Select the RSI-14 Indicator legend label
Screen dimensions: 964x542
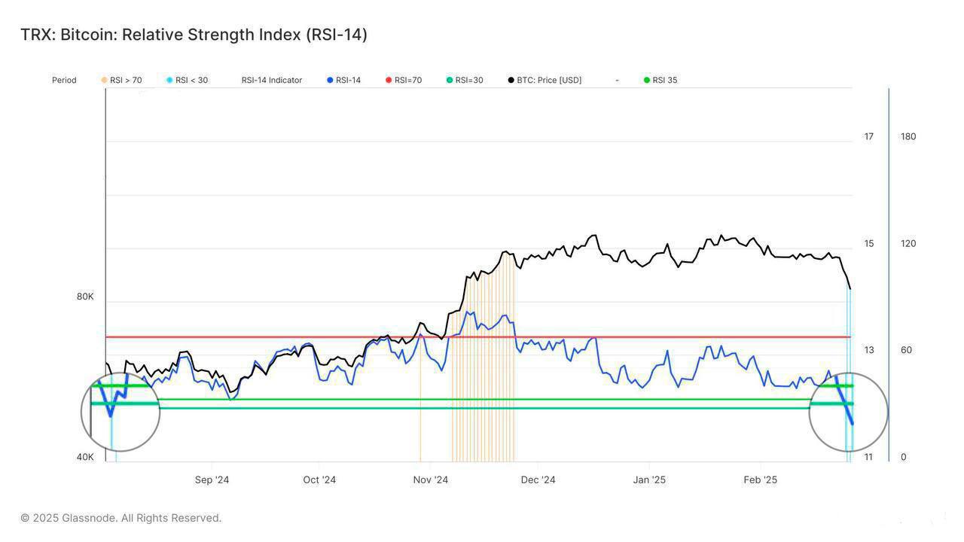point(272,81)
